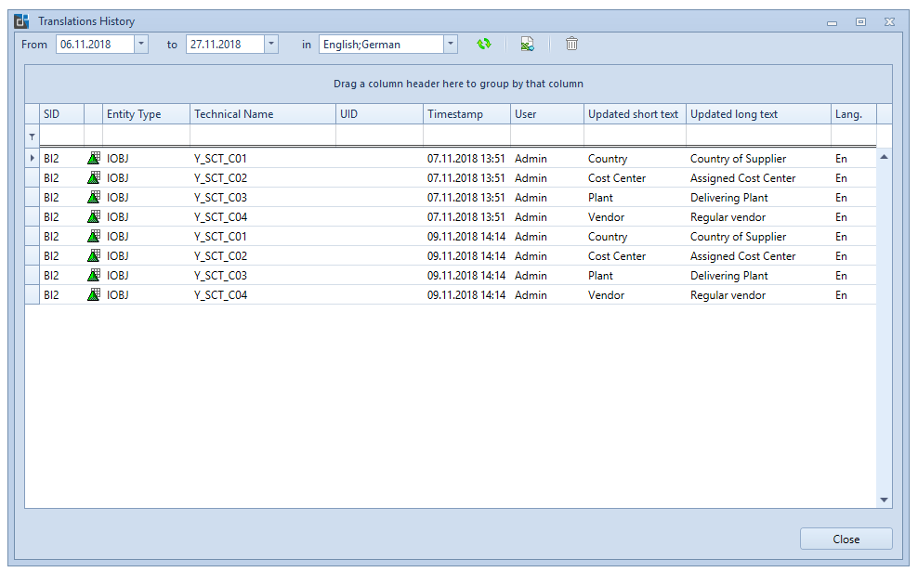Click the Timestamp column header to sort

click(x=465, y=113)
